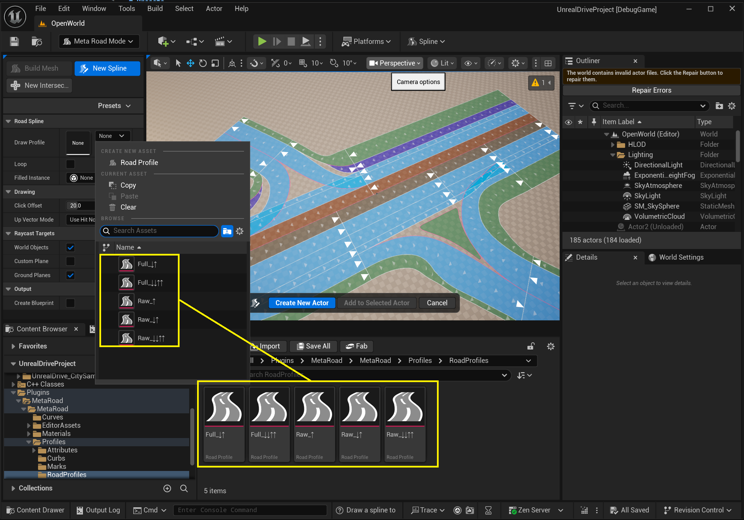The image size is (744, 520).
Task: Open the Perspective view dropdown
Action: (394, 63)
